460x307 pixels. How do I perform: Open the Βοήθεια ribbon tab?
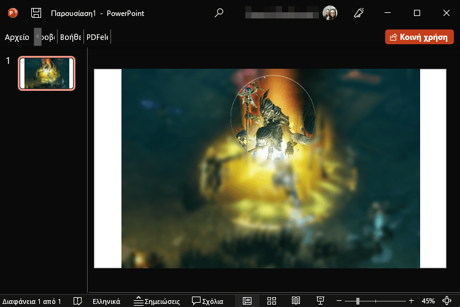71,37
